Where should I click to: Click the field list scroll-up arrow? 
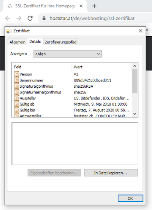coord(135,66)
